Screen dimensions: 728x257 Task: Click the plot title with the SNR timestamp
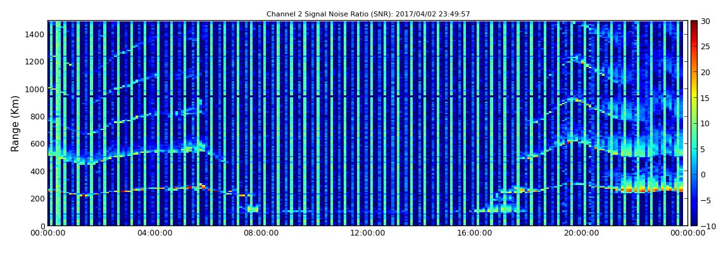[x=368, y=15]
